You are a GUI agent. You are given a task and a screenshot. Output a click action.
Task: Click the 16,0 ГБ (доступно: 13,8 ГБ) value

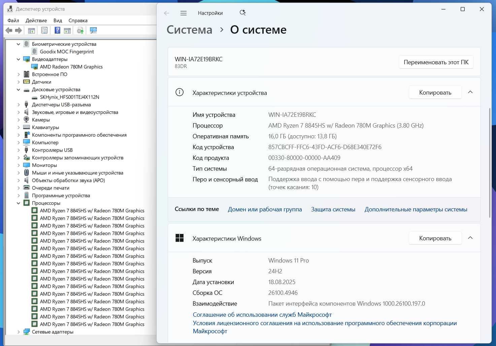(302, 136)
